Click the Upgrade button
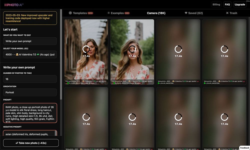 240,4
